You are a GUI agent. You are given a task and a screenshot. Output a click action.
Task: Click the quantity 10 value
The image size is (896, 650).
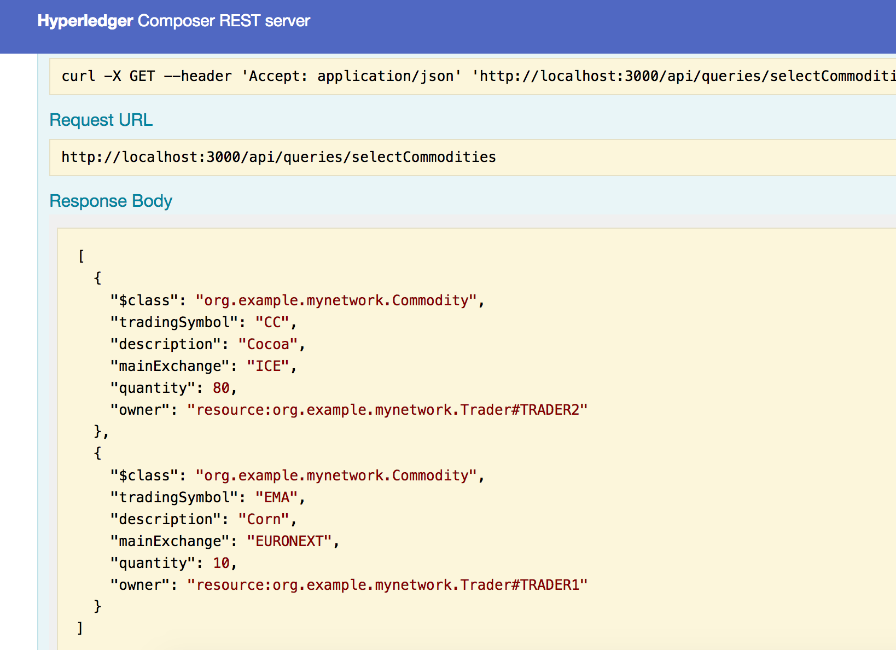221,563
